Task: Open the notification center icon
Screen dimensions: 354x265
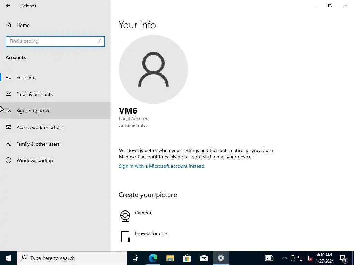Action: pyautogui.click(x=343, y=258)
